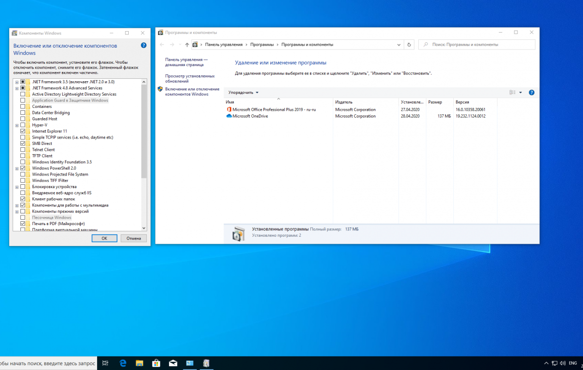Click Программы breadcrumb in address bar

(x=262, y=44)
